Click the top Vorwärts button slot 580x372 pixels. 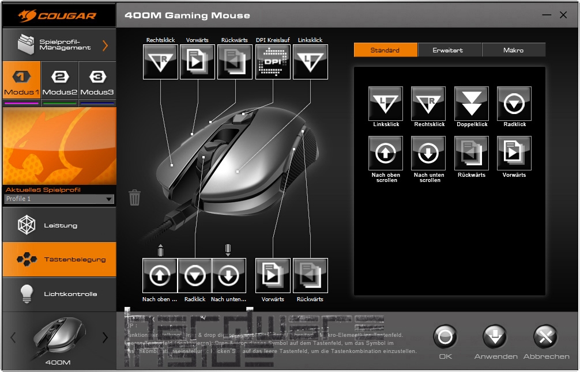tap(197, 62)
